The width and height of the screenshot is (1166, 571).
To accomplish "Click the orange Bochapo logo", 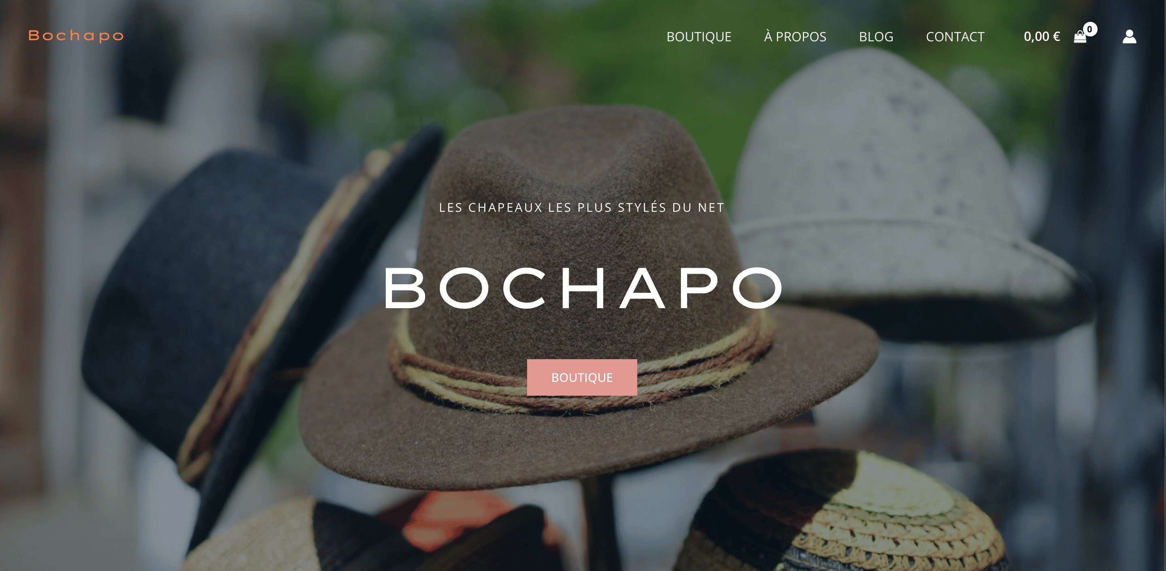I will click(76, 36).
